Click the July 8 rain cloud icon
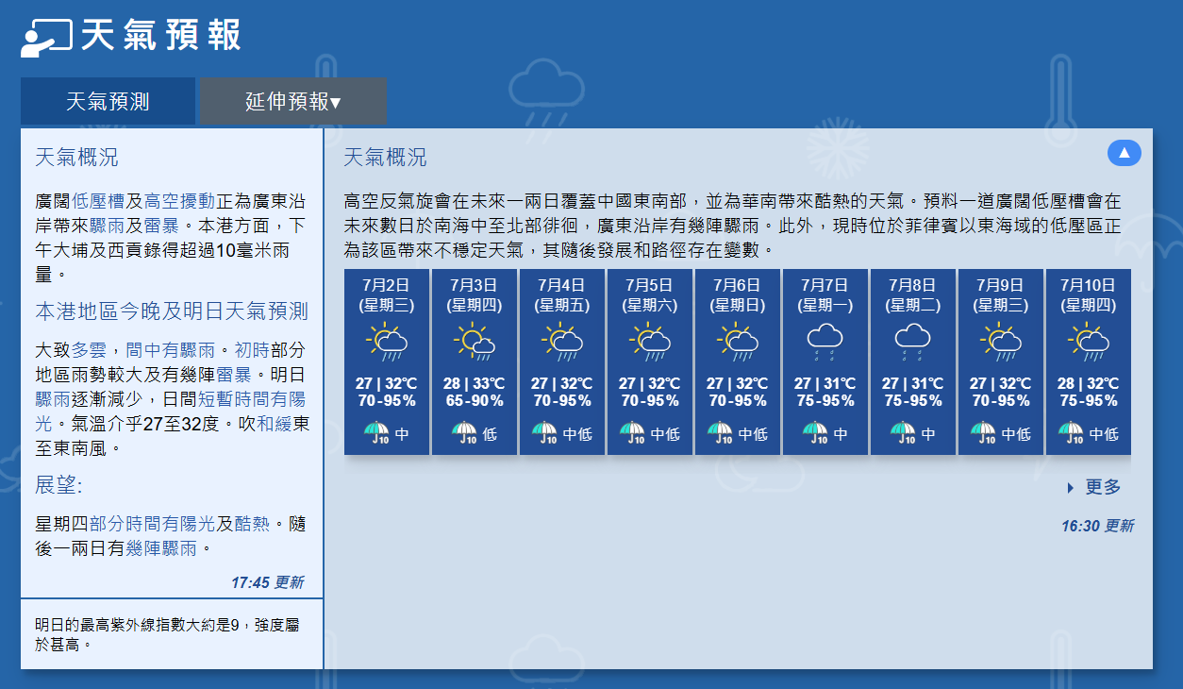 point(913,342)
